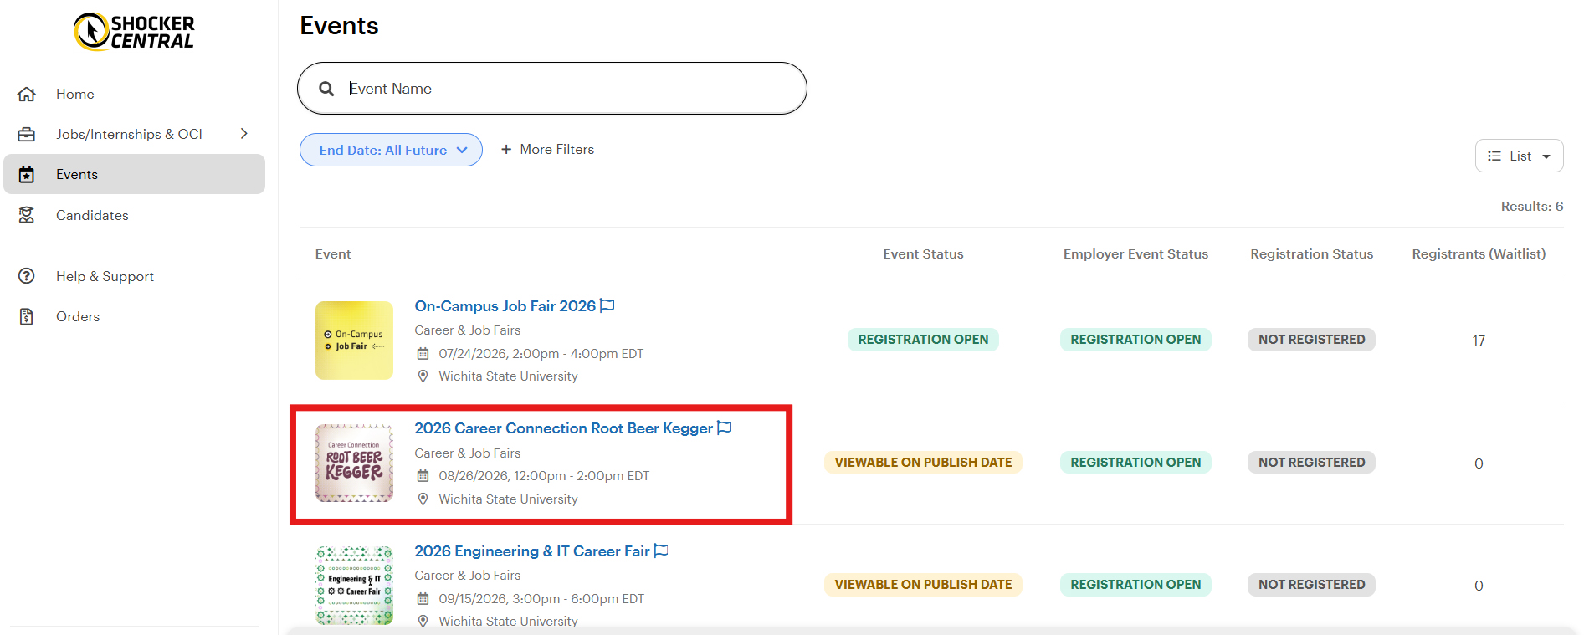1584x635 pixels.
Task: Click the Events calendar star icon
Action: 27,174
